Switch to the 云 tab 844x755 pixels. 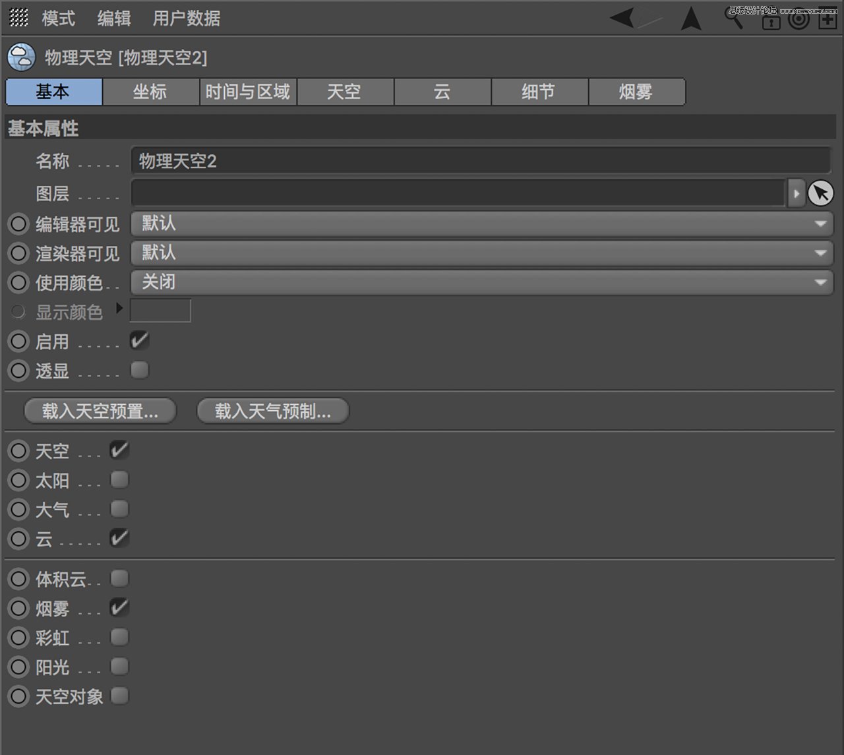tap(442, 92)
